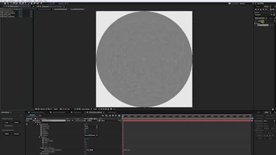
Task: Open the Window menu in menu bar
Action: (x=40, y=1)
